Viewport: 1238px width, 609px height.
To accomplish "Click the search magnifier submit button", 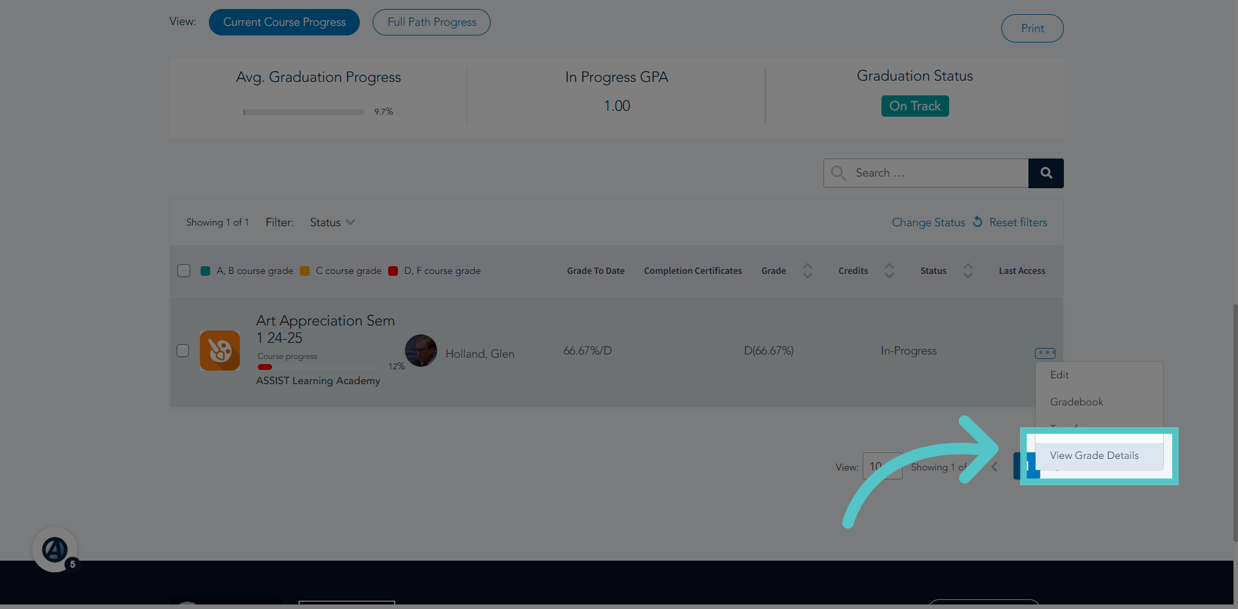I will tap(1046, 173).
